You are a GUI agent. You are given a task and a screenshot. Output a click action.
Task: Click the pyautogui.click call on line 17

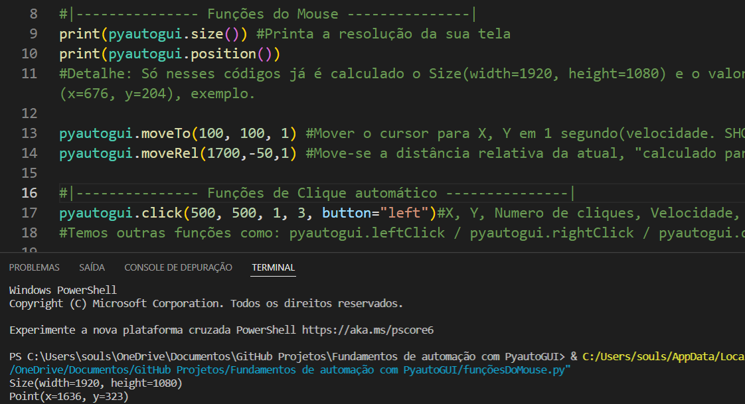point(120,212)
